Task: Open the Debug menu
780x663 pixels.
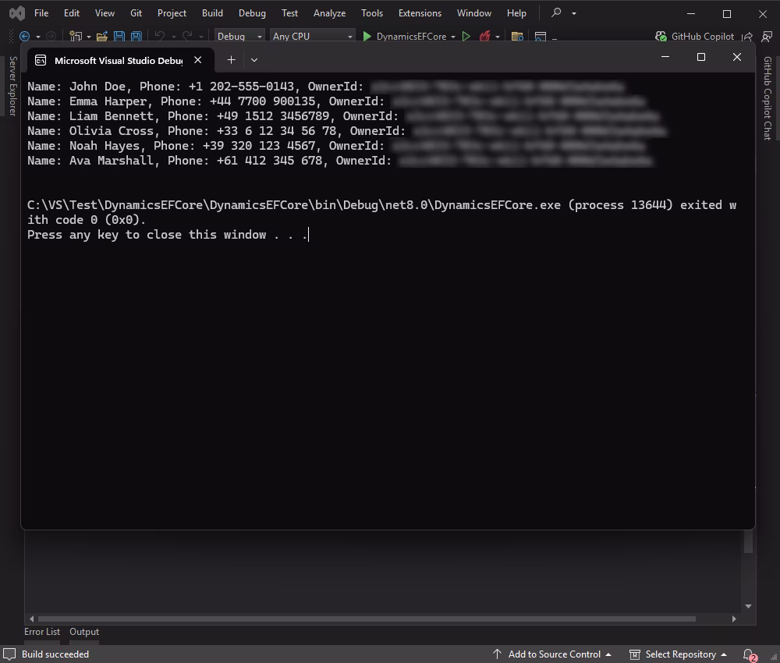Action: 252,13
